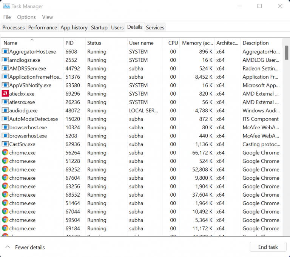
Task: Click PID 44792 cell
Action: point(72,69)
